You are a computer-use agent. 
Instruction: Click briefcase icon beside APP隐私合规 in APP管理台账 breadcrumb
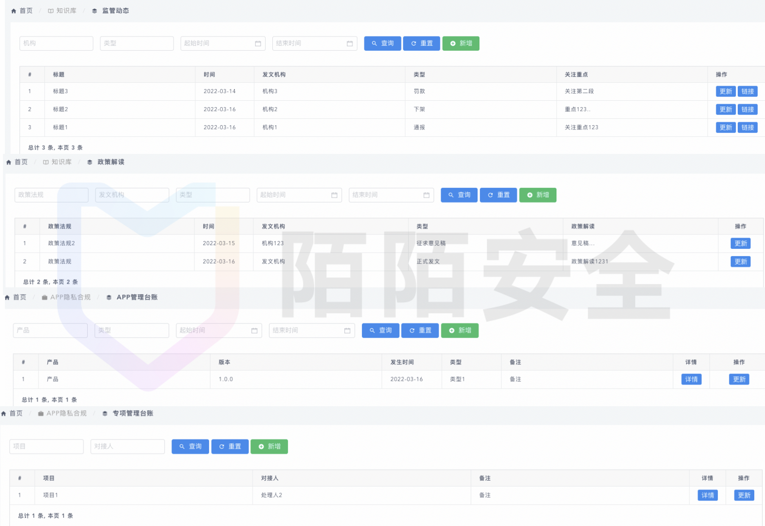tap(45, 298)
